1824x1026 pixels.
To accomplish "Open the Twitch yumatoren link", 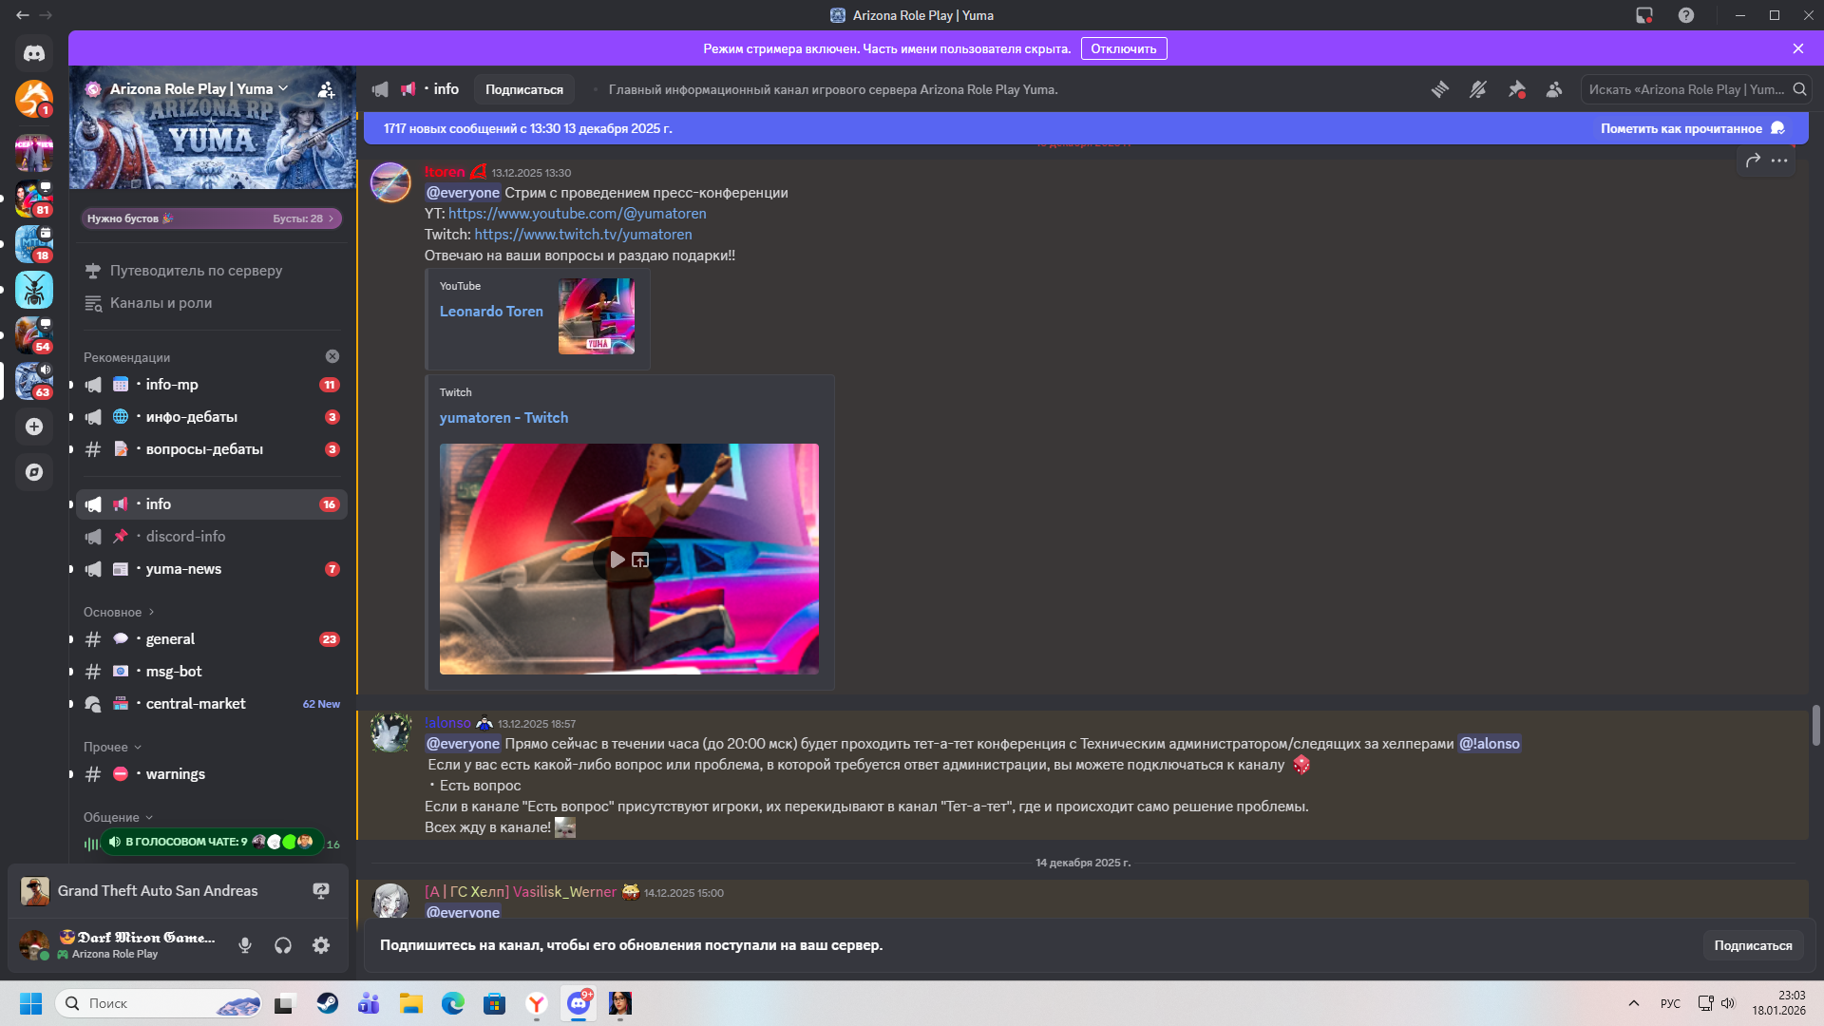I will 582,235.
